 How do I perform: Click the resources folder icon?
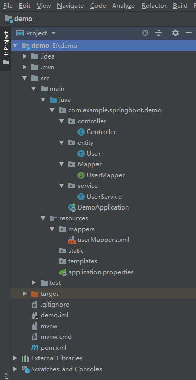click(53, 219)
